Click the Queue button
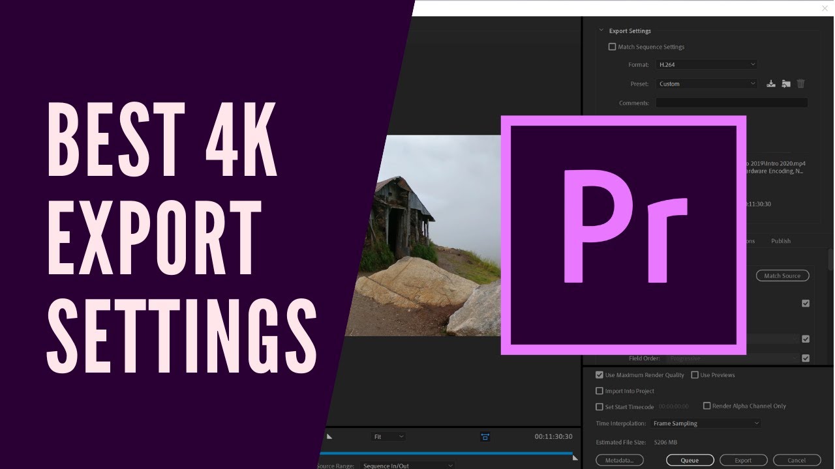The image size is (835, 469). (x=690, y=461)
